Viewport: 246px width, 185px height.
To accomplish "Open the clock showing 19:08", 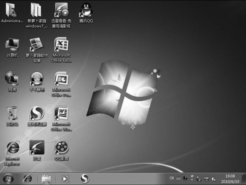I will [230, 179].
